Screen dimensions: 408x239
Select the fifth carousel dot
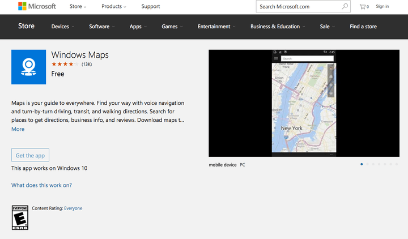[x=385, y=164]
